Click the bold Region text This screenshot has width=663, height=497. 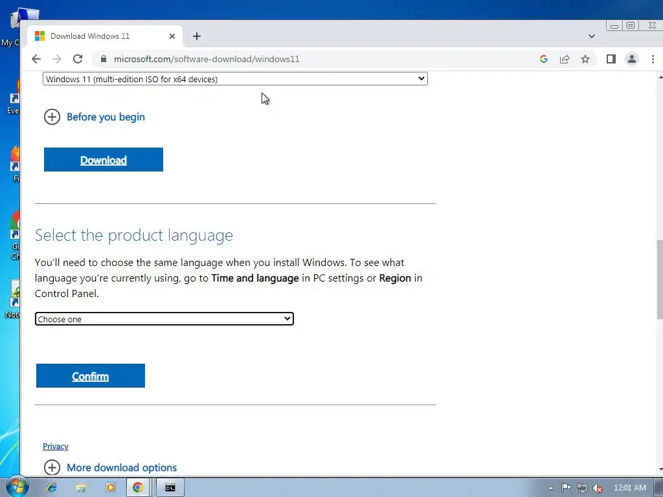click(395, 278)
